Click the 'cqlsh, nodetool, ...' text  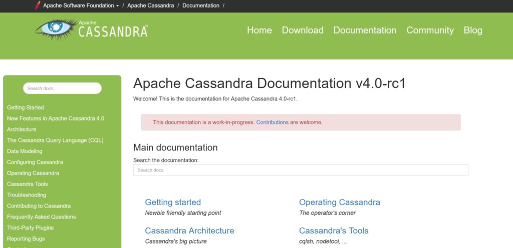[323, 241]
